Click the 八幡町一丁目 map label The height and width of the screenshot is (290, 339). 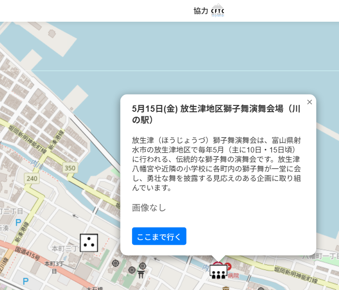click(320, 256)
